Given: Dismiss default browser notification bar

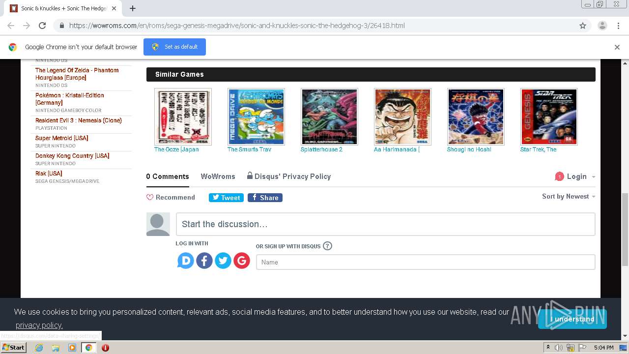Looking at the screenshot, I should [x=617, y=47].
